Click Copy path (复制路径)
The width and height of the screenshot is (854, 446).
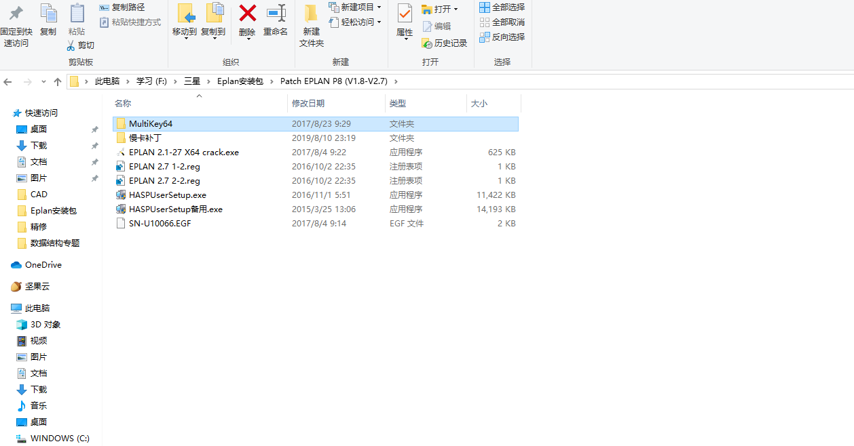[122, 7]
